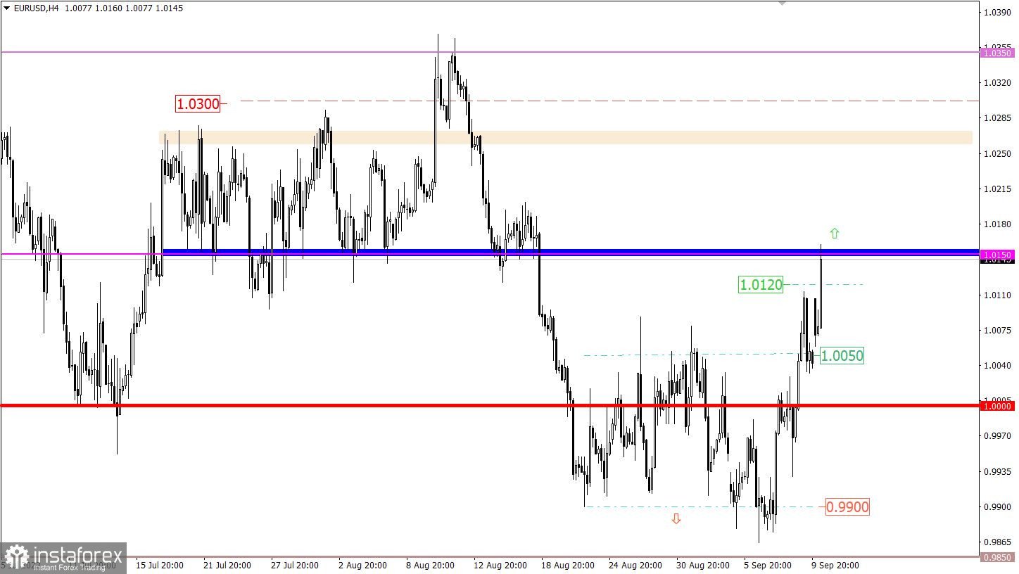Select the green 1.0120 price label

[x=761, y=285]
